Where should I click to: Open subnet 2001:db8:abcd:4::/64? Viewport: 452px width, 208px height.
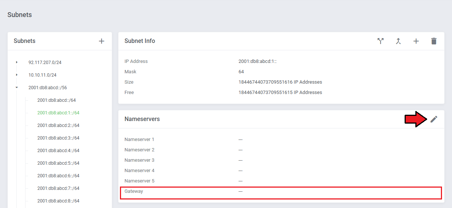tap(58, 151)
